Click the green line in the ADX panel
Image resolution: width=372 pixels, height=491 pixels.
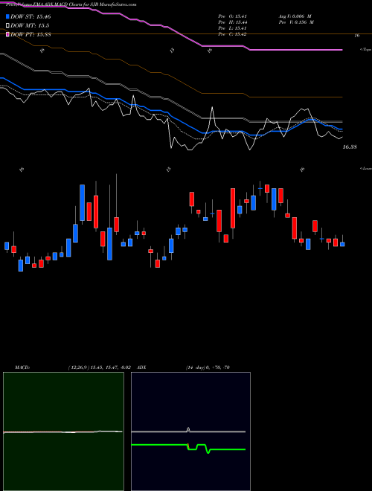click(188, 447)
